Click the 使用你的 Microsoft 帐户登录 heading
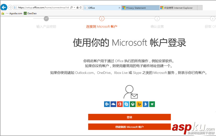This screenshot has height=136, width=216. (129, 43)
